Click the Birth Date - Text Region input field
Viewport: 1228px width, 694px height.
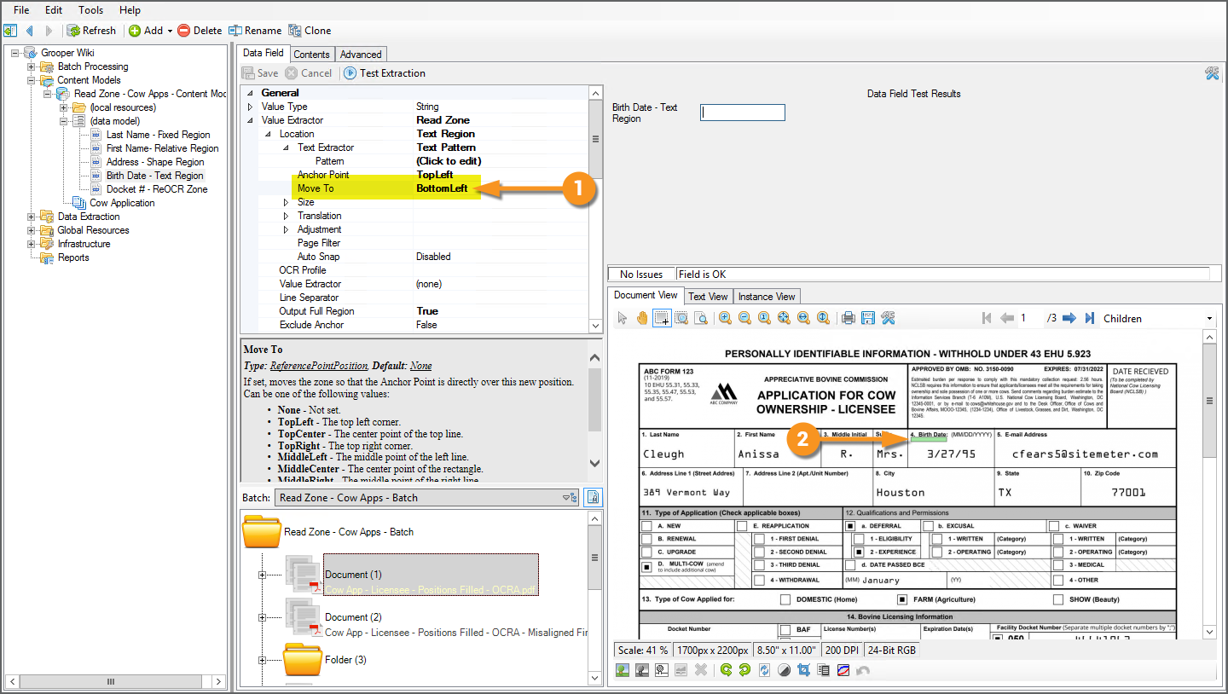pyautogui.click(x=742, y=113)
